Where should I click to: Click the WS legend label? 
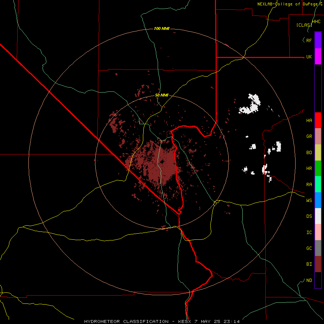click(x=309, y=201)
